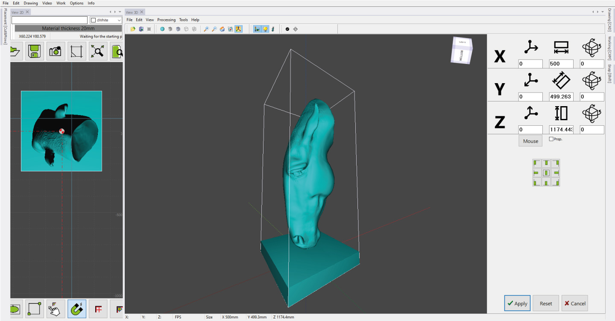Click the red grid alignment icon

tap(98, 309)
